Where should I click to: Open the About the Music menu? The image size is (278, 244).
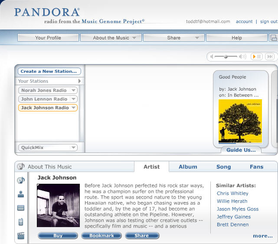[x=111, y=38]
